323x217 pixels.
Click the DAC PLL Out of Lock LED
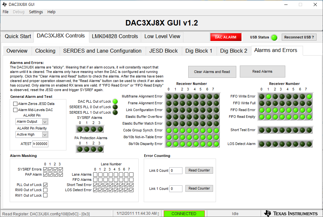pyautogui.click(x=115, y=101)
